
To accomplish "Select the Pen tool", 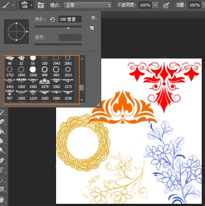I will (2, 160).
